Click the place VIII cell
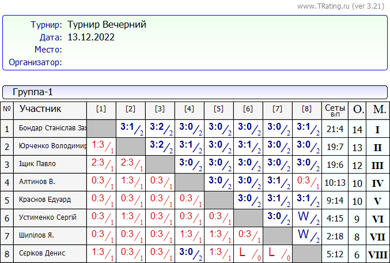This screenshot has height=263, width=390. pos(377,254)
